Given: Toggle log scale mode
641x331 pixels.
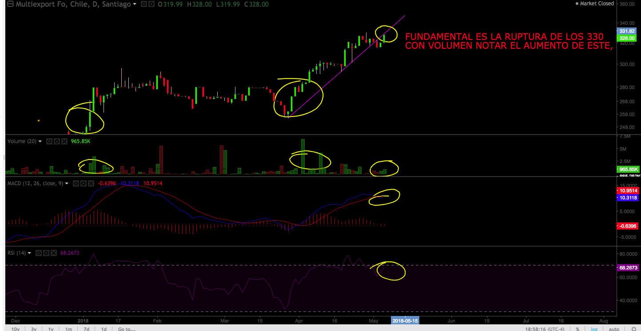Looking at the screenshot, I should click(594, 329).
